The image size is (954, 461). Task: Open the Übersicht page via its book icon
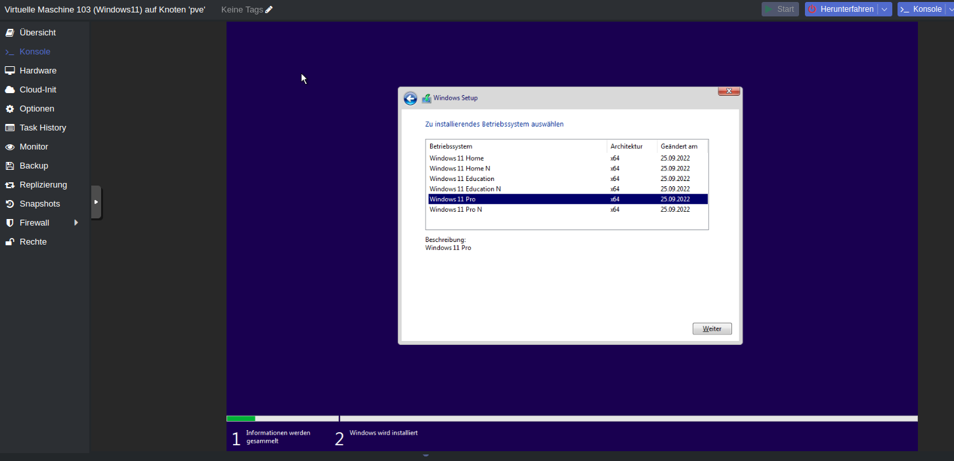click(x=10, y=33)
